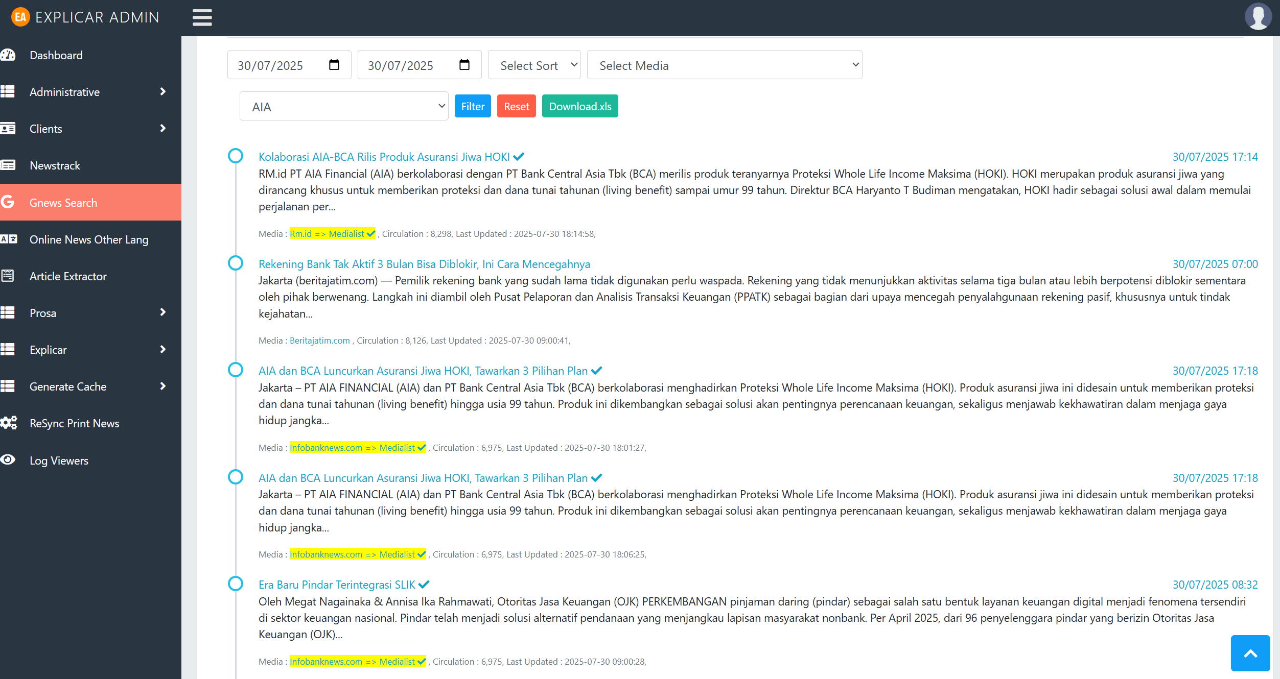1280x679 pixels.
Task: Click timeline circle for Kolaborasi AIA-BCA article
Action: (235, 156)
